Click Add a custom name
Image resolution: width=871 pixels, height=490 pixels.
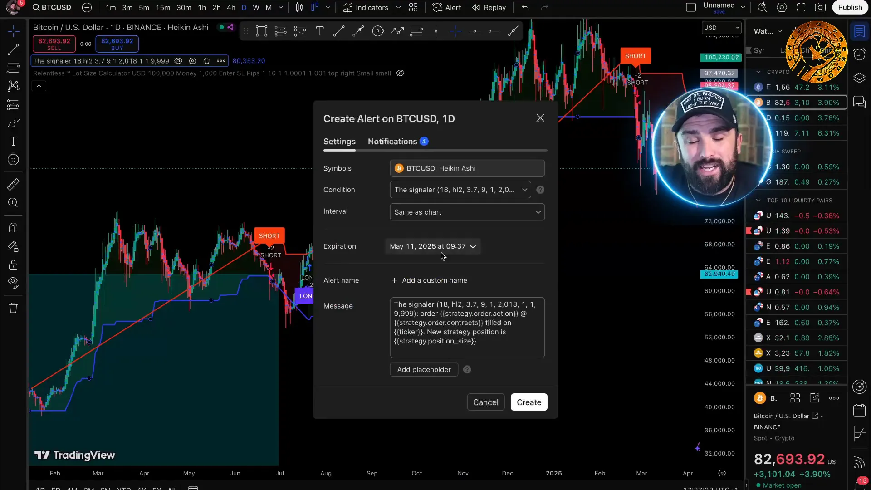tap(429, 280)
